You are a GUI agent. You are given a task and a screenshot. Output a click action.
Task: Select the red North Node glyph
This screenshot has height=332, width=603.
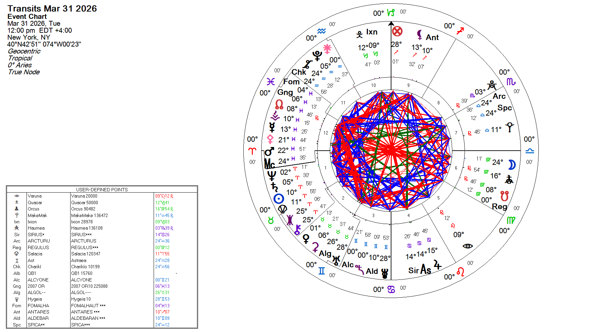279,105
